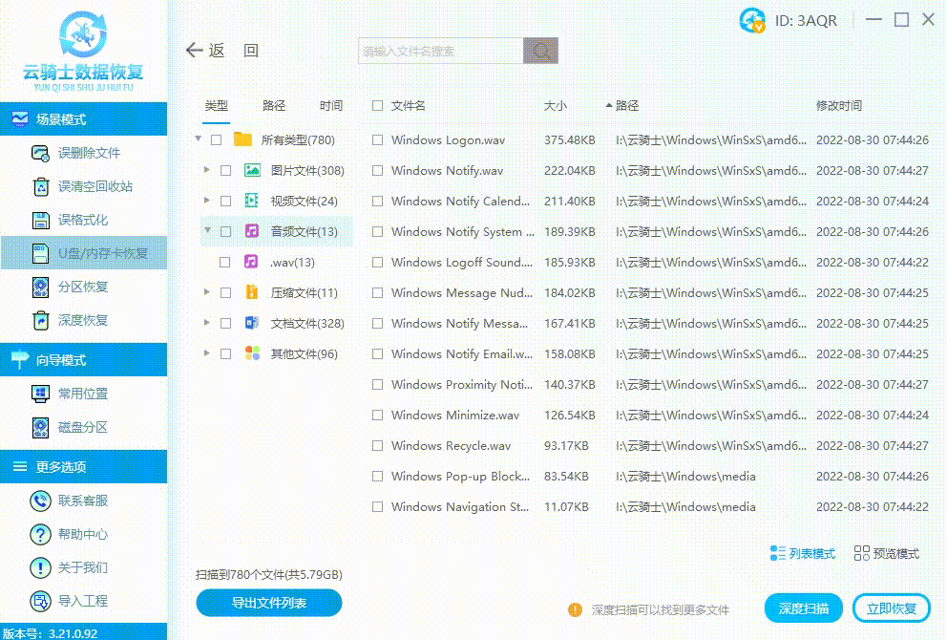Sort by 修改时间 column header
The height and width of the screenshot is (640, 947).
839,106
